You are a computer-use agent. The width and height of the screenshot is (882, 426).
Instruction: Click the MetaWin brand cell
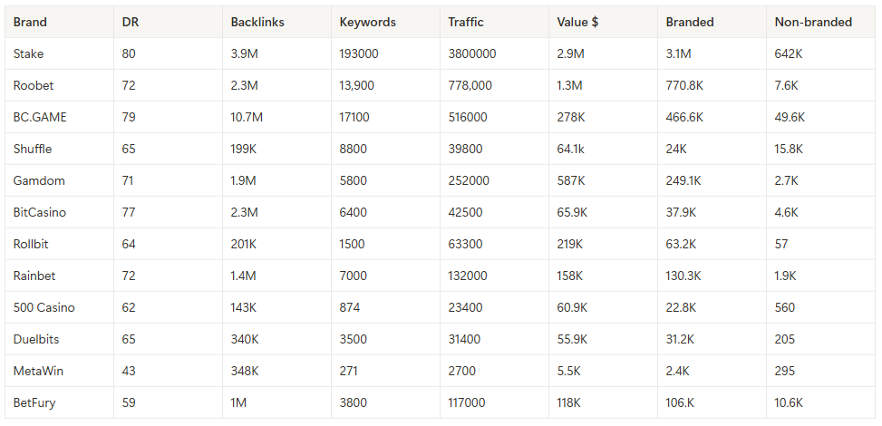pyautogui.click(x=59, y=371)
